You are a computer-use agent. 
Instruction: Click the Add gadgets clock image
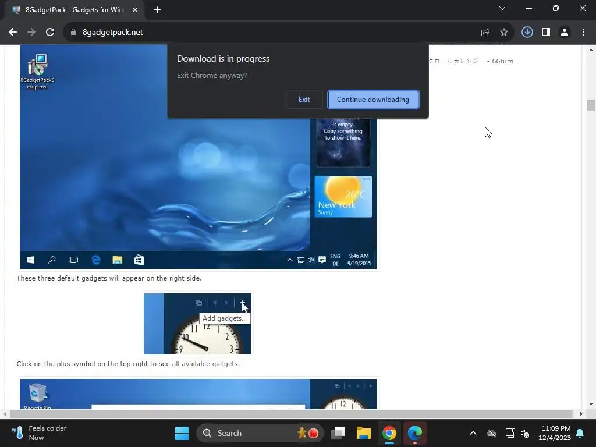197,324
